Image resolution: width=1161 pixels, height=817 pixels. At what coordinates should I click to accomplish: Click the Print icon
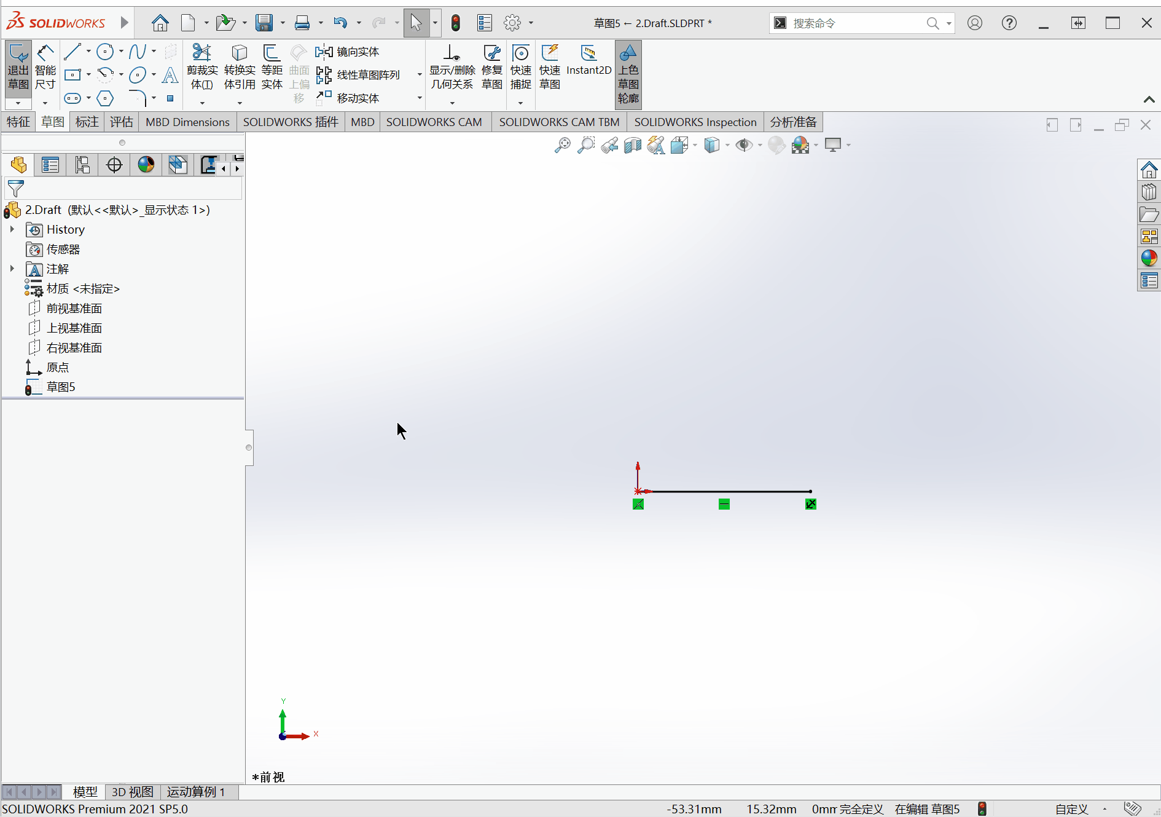click(x=302, y=23)
